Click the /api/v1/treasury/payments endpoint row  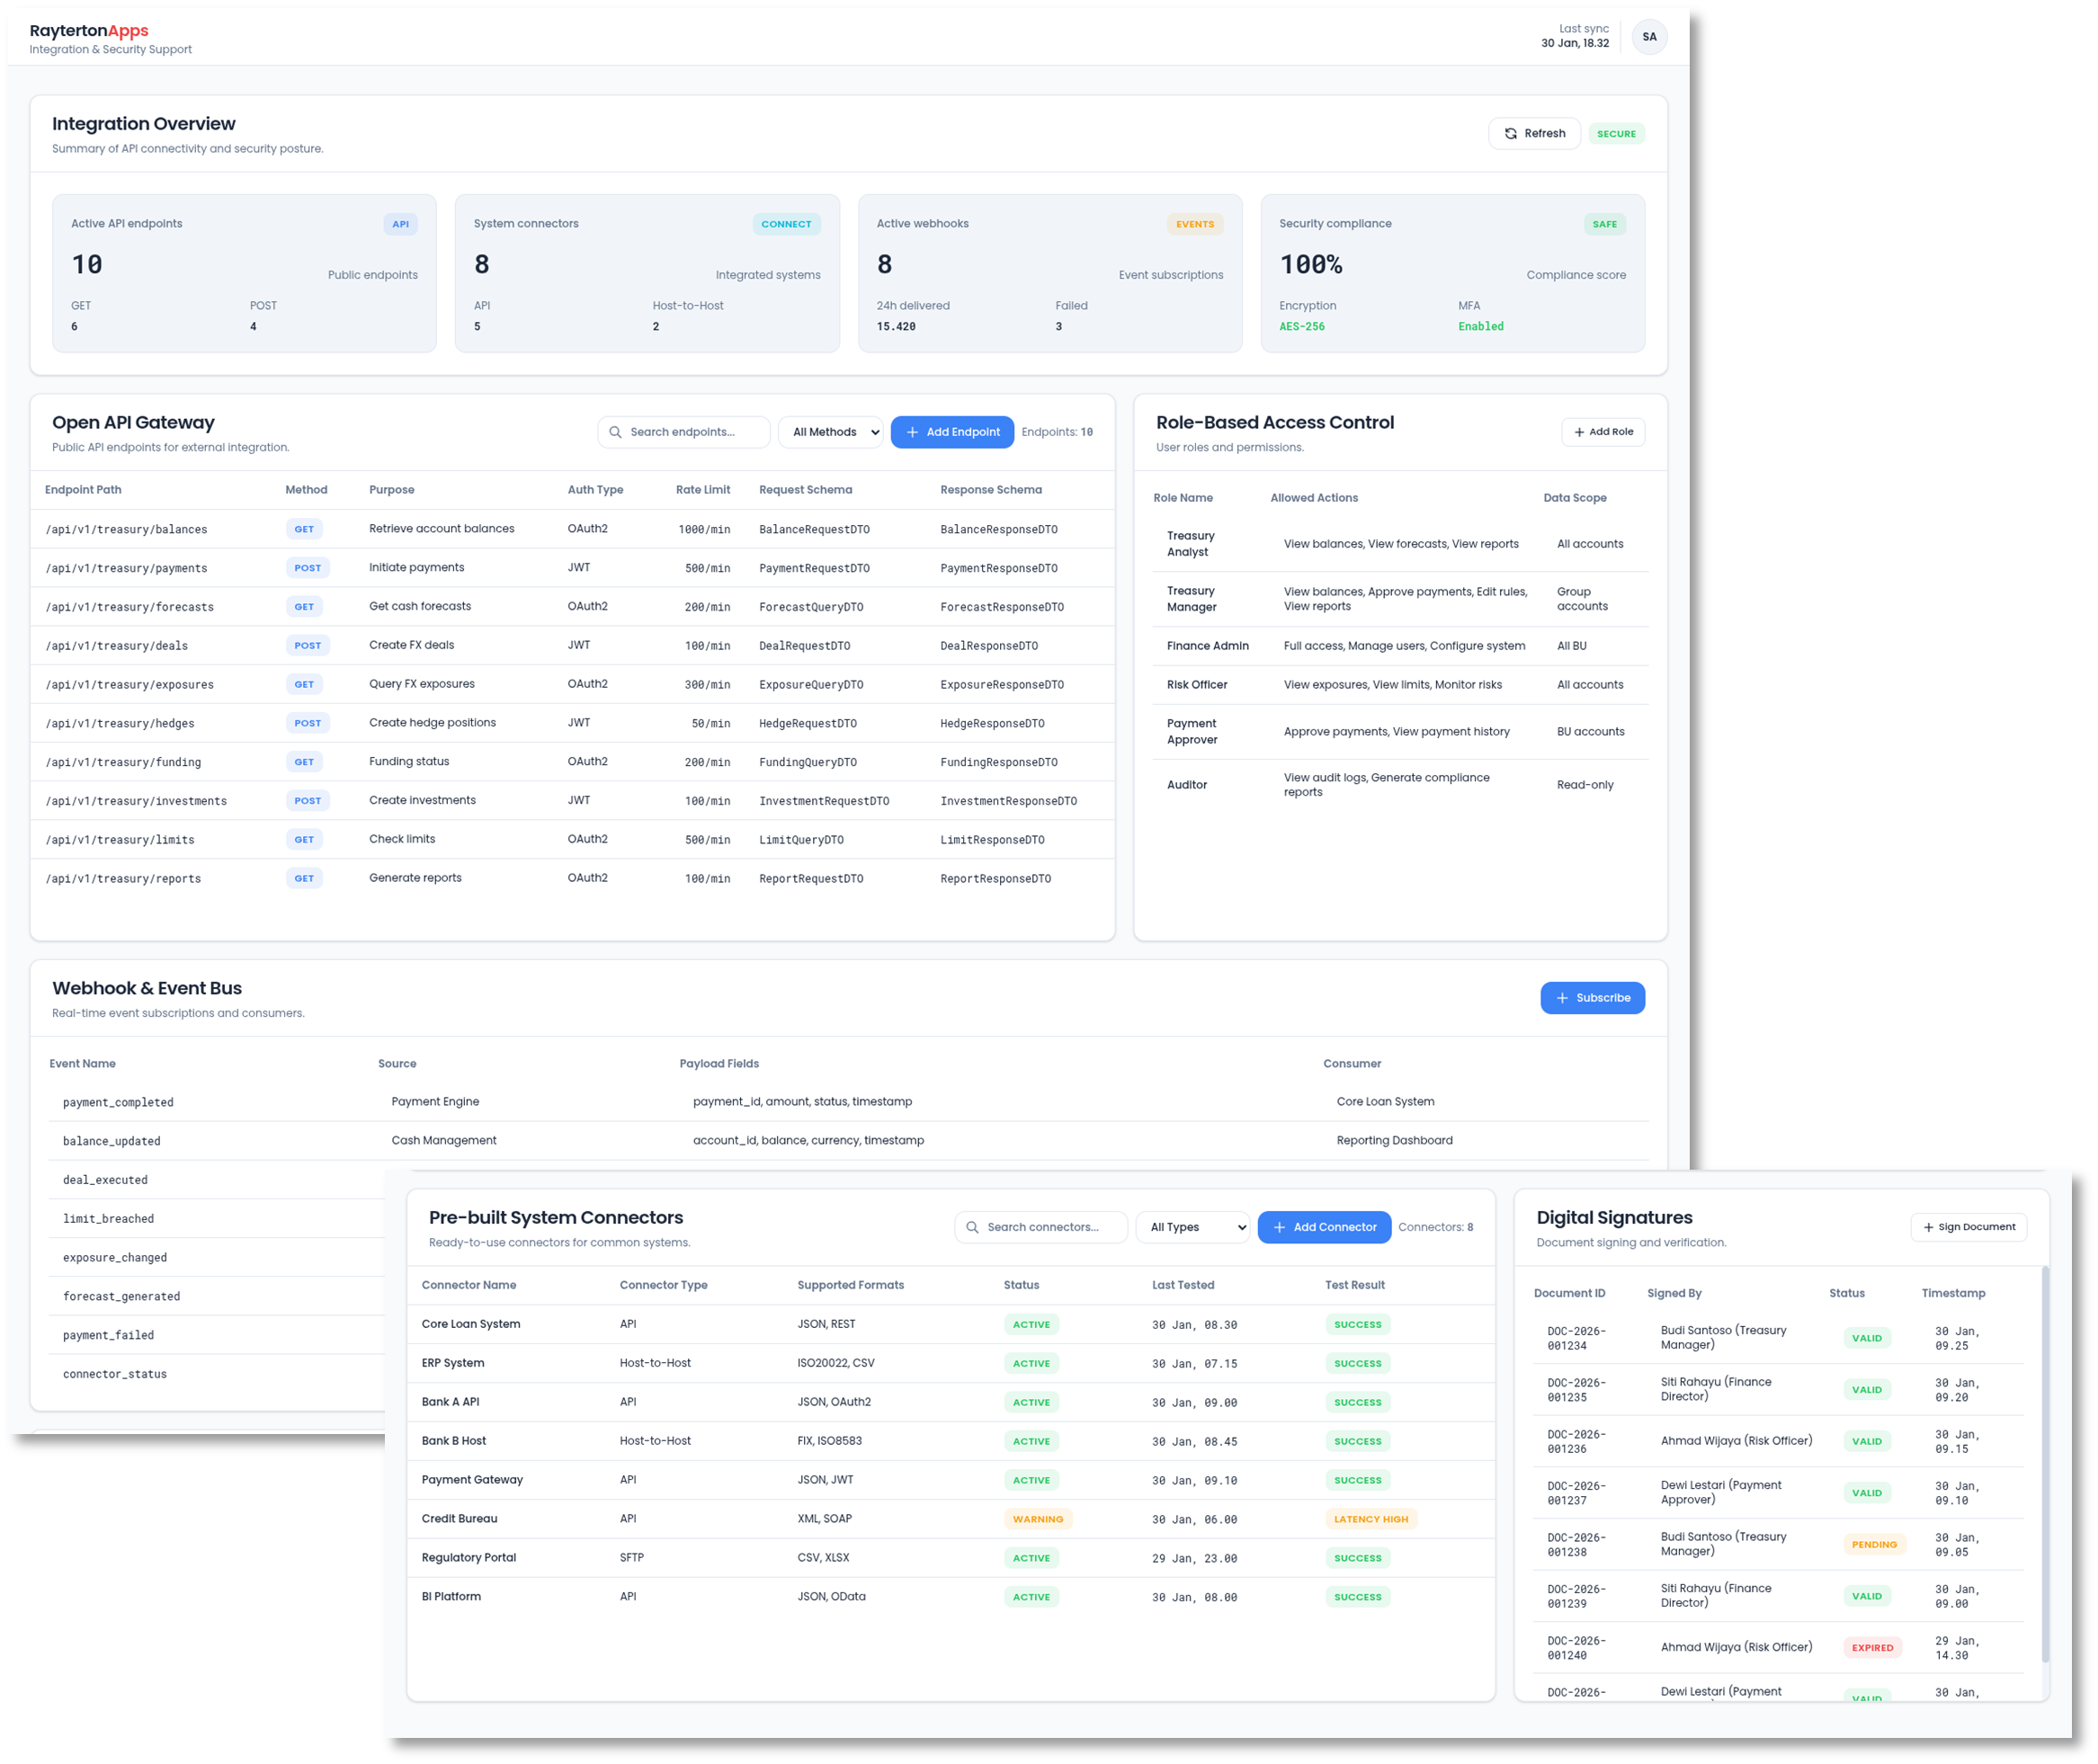[126, 568]
